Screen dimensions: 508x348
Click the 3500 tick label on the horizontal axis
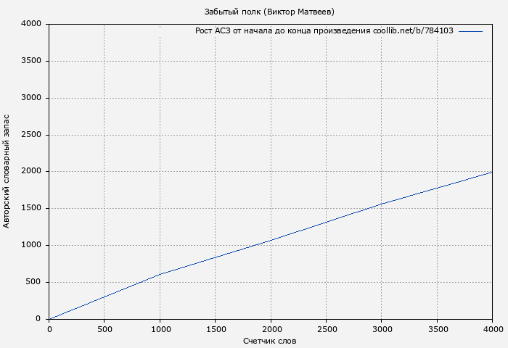pyautogui.click(x=437, y=328)
